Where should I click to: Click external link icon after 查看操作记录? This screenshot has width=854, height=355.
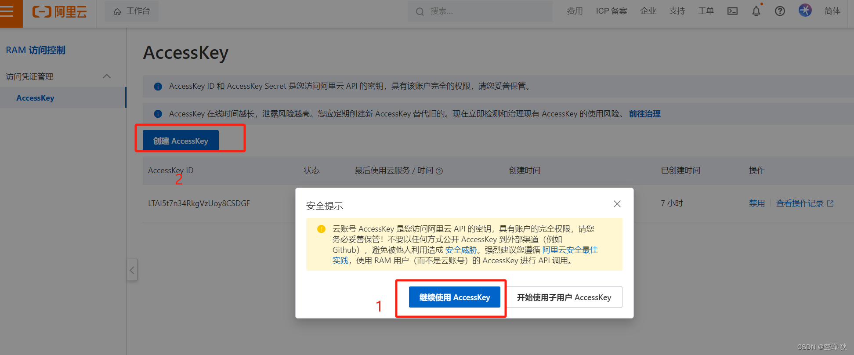point(830,203)
